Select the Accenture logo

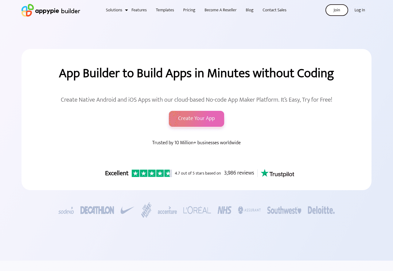pyautogui.click(x=167, y=211)
